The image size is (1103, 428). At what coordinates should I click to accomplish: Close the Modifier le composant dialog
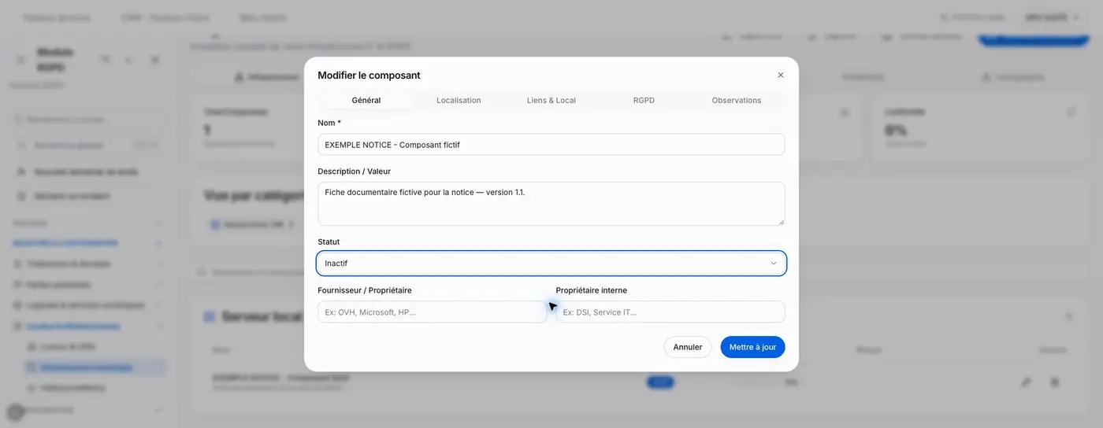[x=781, y=76]
